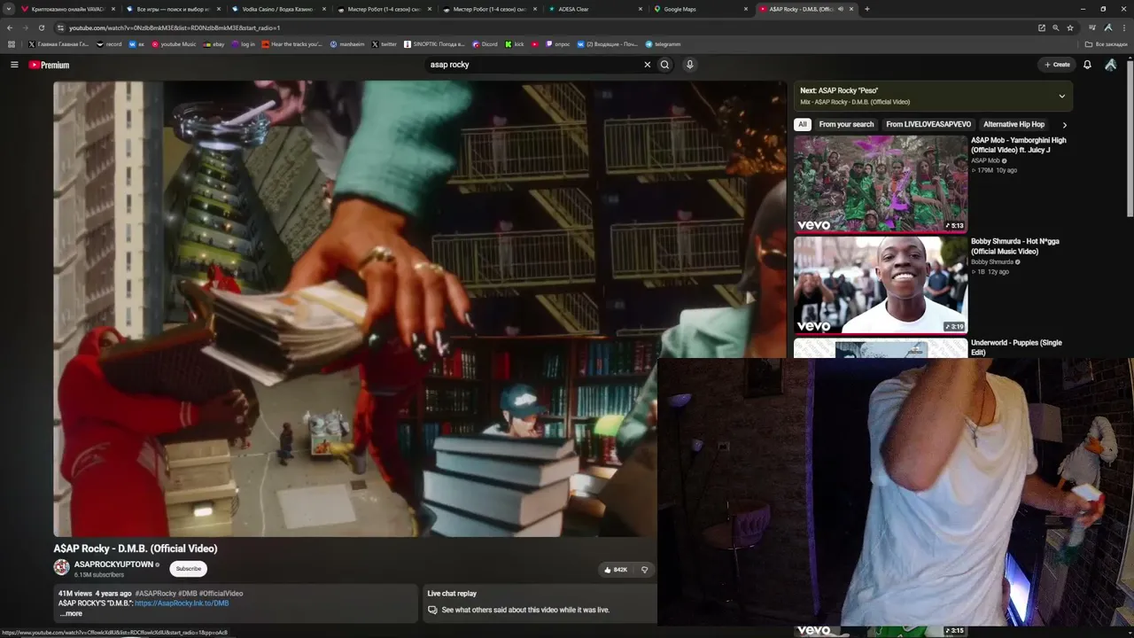Open the 'youtube Music' bookmark

pyautogui.click(x=174, y=44)
